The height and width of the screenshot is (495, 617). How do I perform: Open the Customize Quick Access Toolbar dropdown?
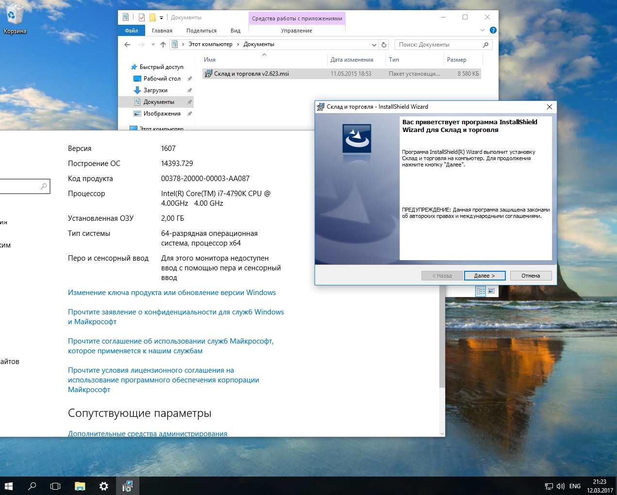(162, 18)
